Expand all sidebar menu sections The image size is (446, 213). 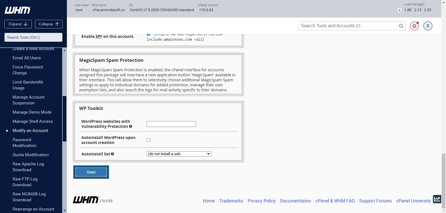pos(18,24)
